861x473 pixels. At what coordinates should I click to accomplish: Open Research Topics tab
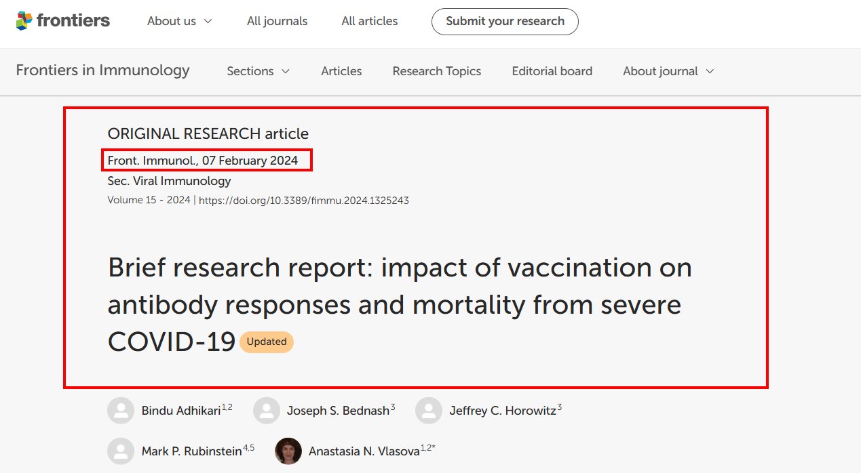[437, 71]
